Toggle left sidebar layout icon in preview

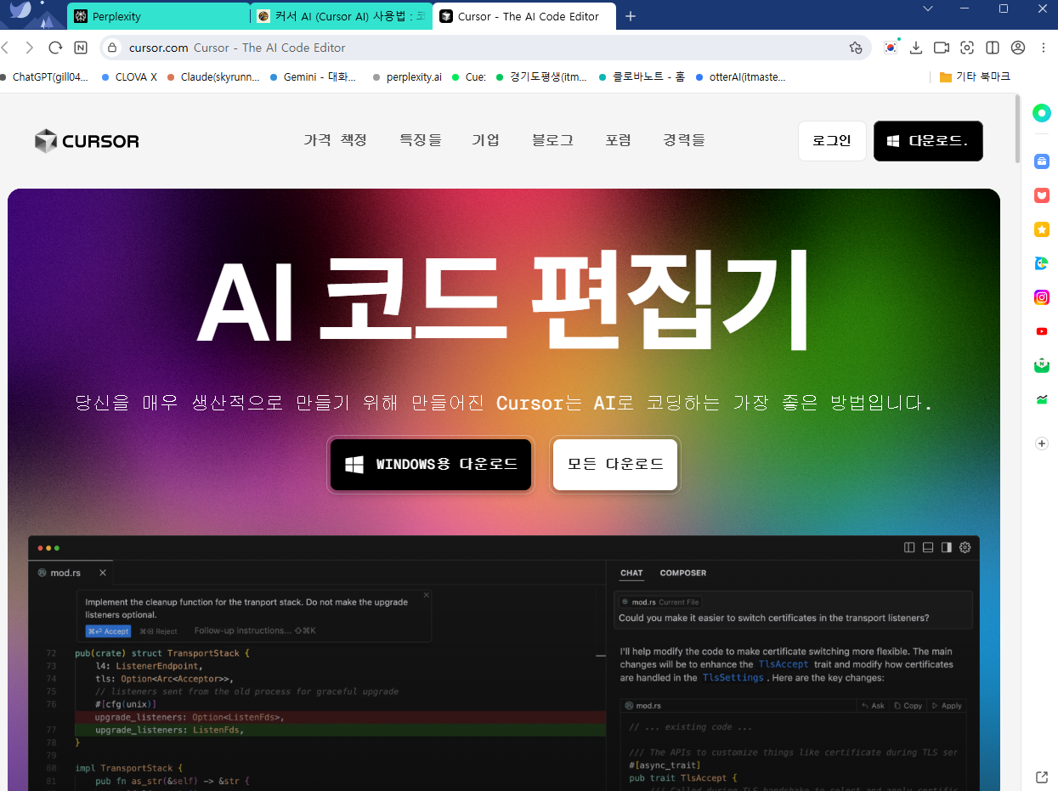[909, 547]
